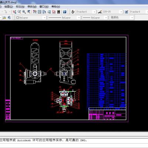Open the Text Style manager icon
Viewport: 148px width, 148px height.
pos(73,12)
